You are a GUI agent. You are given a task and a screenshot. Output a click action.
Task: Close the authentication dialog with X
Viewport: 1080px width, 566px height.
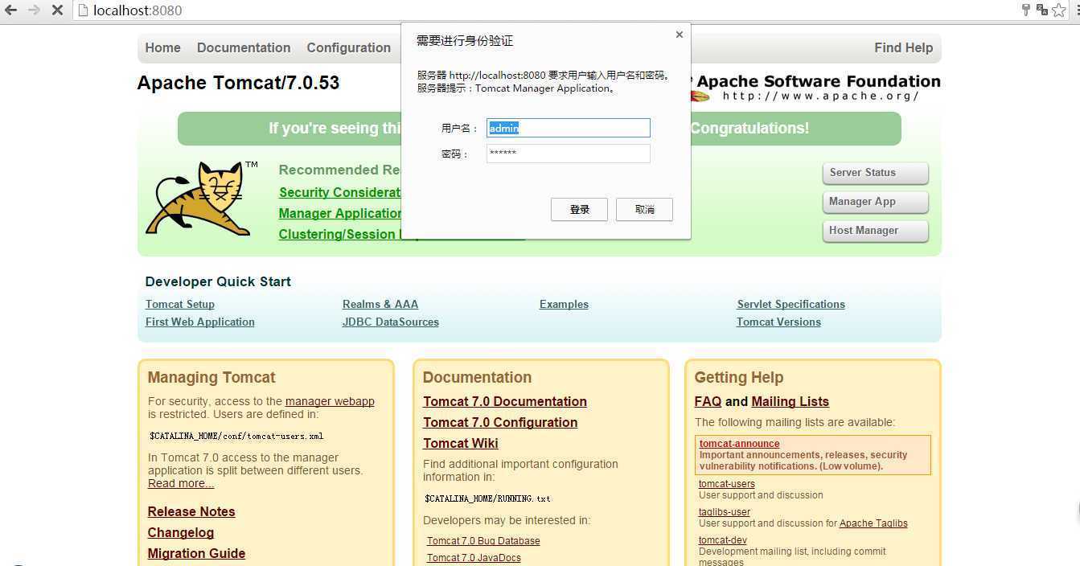coord(680,35)
